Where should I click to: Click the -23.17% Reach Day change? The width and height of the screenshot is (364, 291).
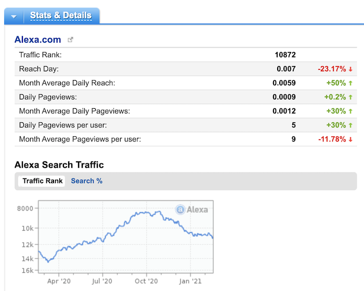[x=332, y=69]
